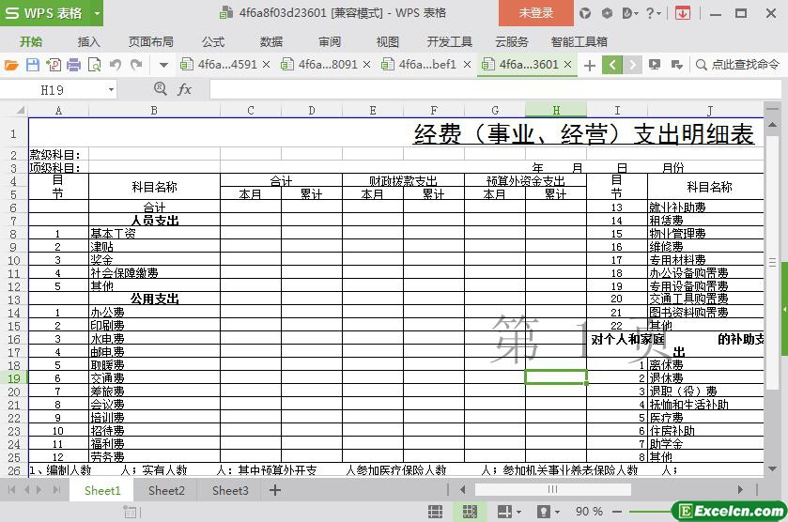Open the Name Box dropdown arrow
Viewport: 788px width, 522px height.
coord(111,90)
